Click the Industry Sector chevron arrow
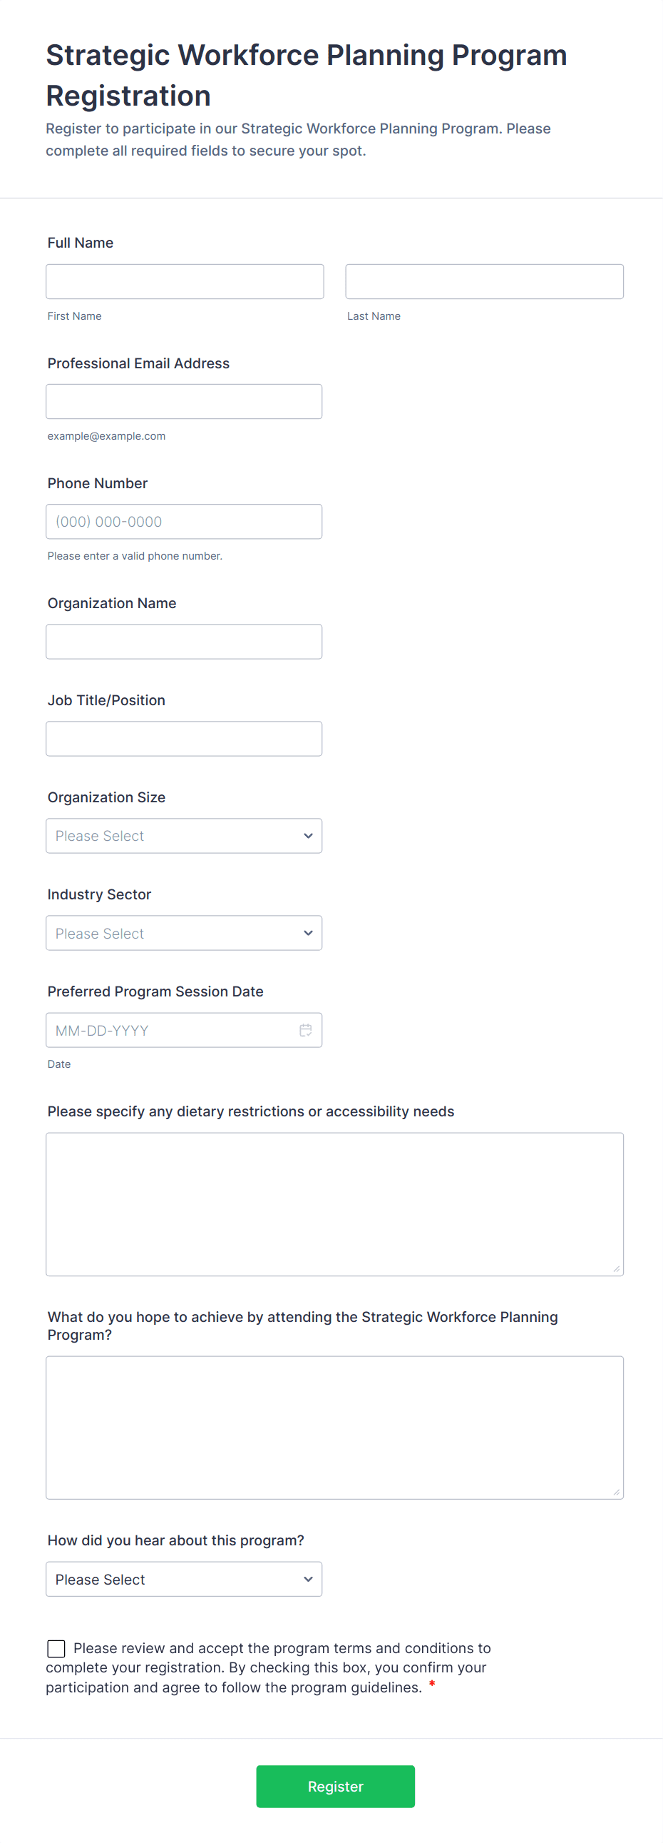 308,933
